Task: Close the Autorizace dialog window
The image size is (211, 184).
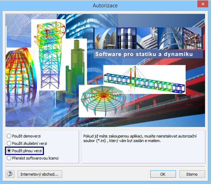Action: pos(203,4)
